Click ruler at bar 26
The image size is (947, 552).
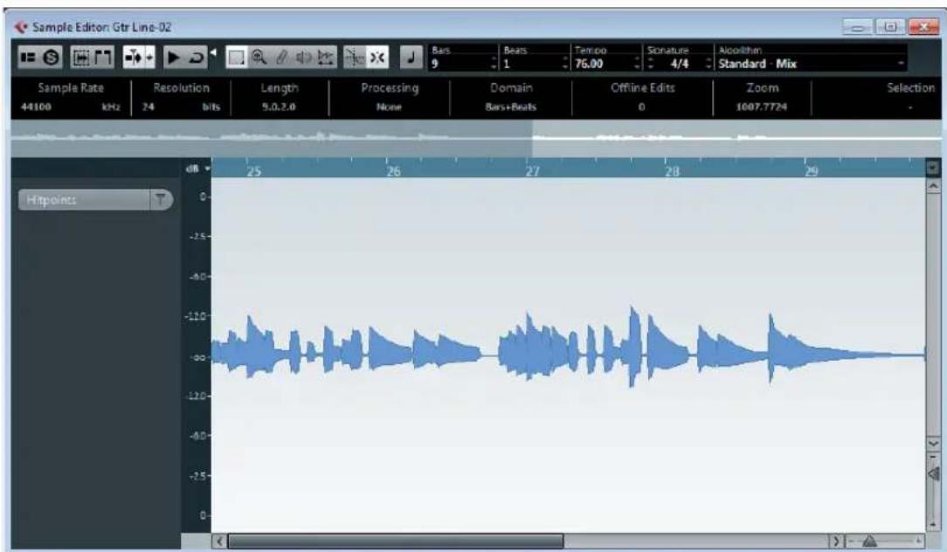393,171
